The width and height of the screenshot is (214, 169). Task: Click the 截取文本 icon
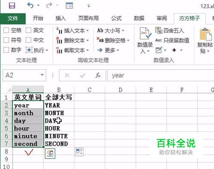point(59,50)
